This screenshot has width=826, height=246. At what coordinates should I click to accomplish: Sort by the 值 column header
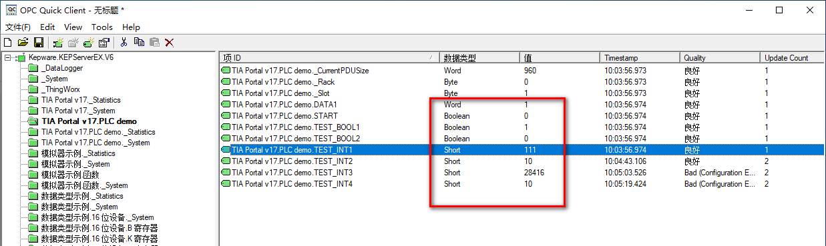coord(561,58)
